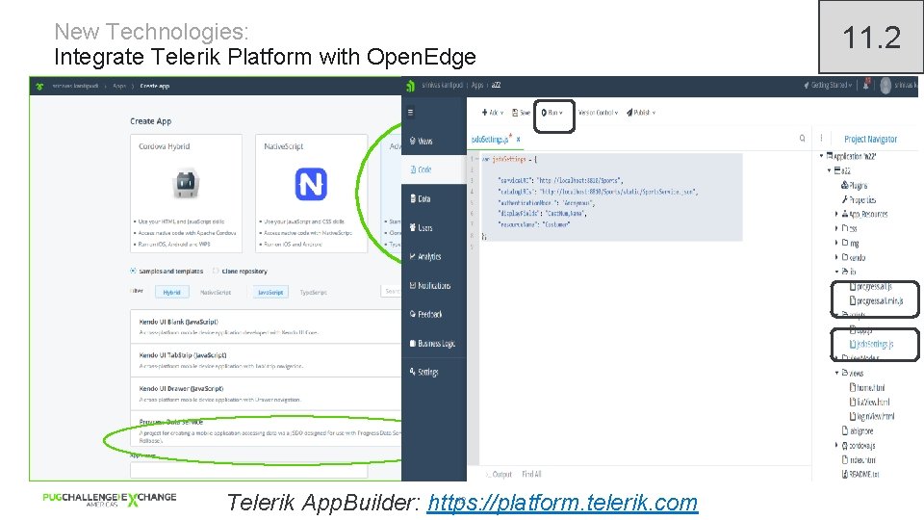Viewport: 924px width, 520px height.
Task: Click the Telerik Platform logo in the a22 header
Action: point(411,86)
